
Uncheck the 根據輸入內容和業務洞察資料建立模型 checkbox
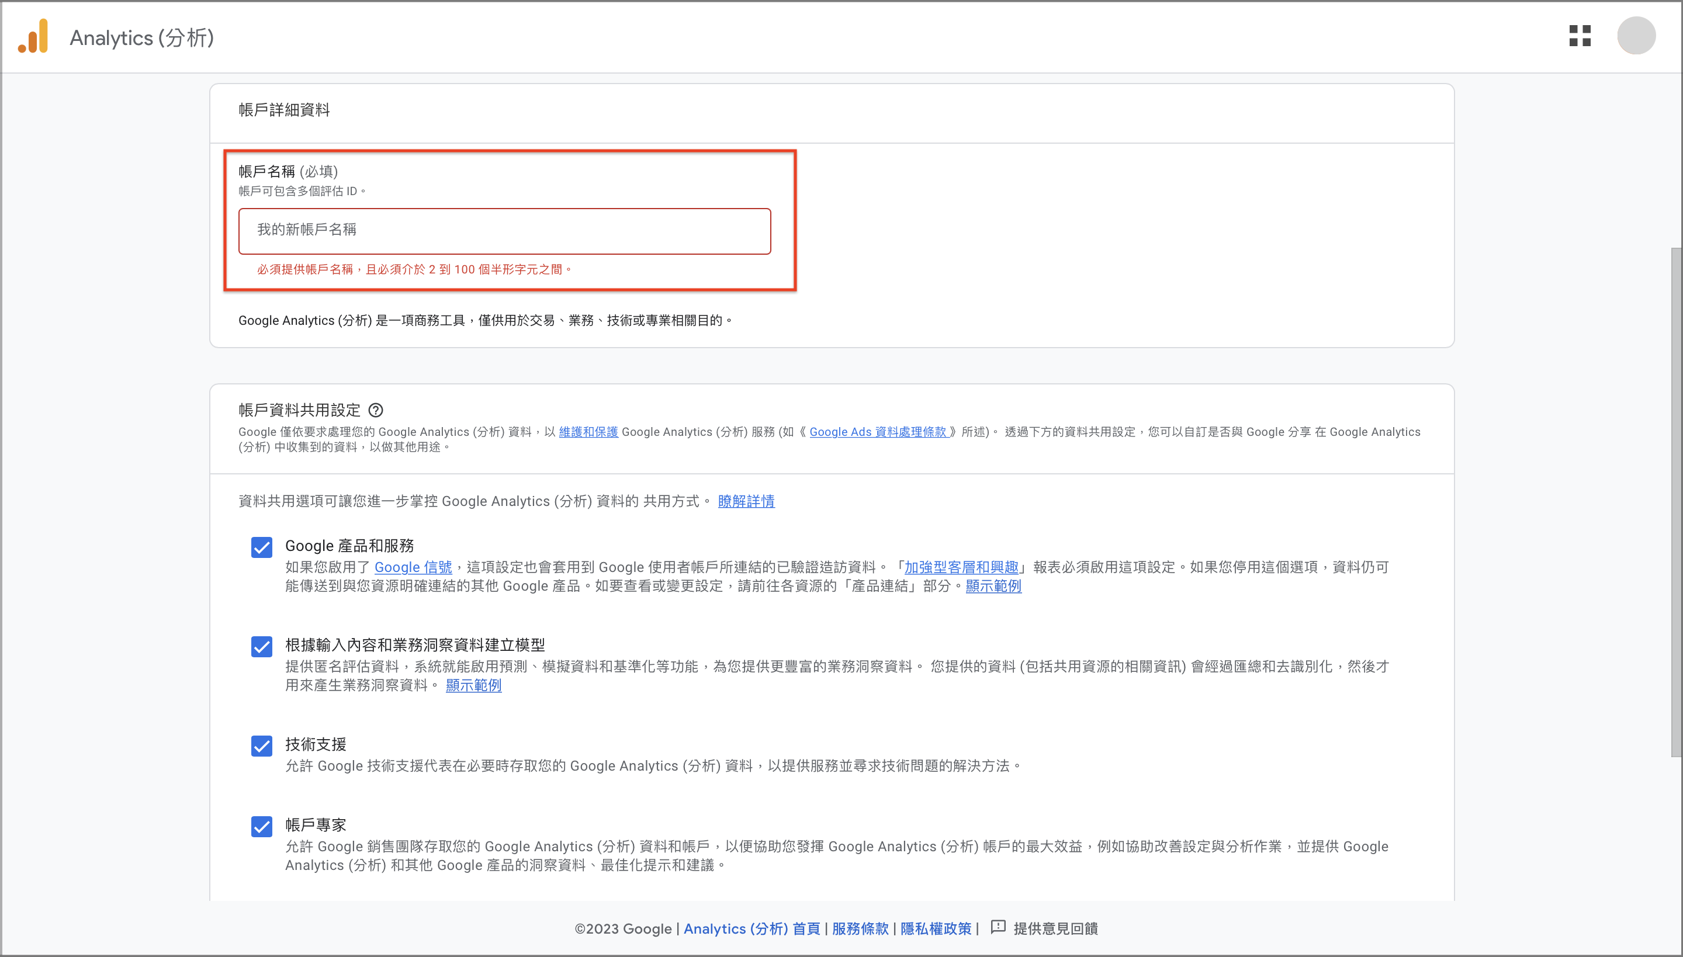click(262, 646)
